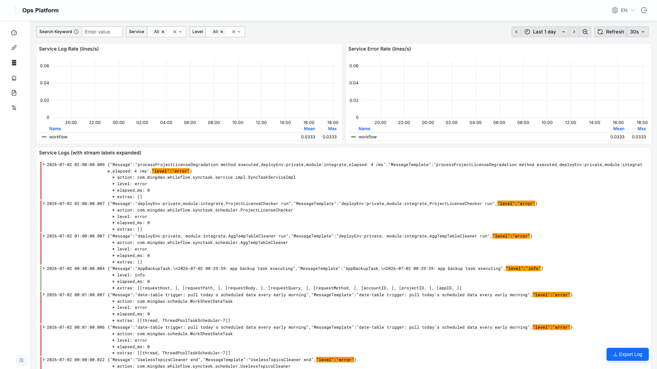Open the server stack icon in sidebar
This screenshot has height=369, width=657.
[14, 63]
